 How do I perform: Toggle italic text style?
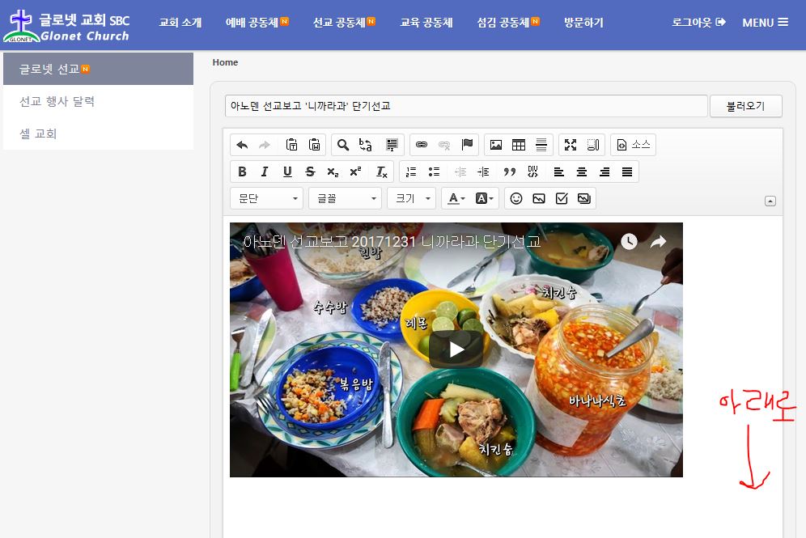[x=265, y=172]
